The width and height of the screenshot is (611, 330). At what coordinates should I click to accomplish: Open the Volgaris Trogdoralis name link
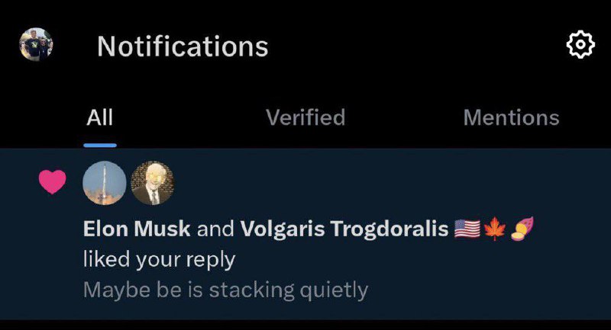tap(344, 229)
